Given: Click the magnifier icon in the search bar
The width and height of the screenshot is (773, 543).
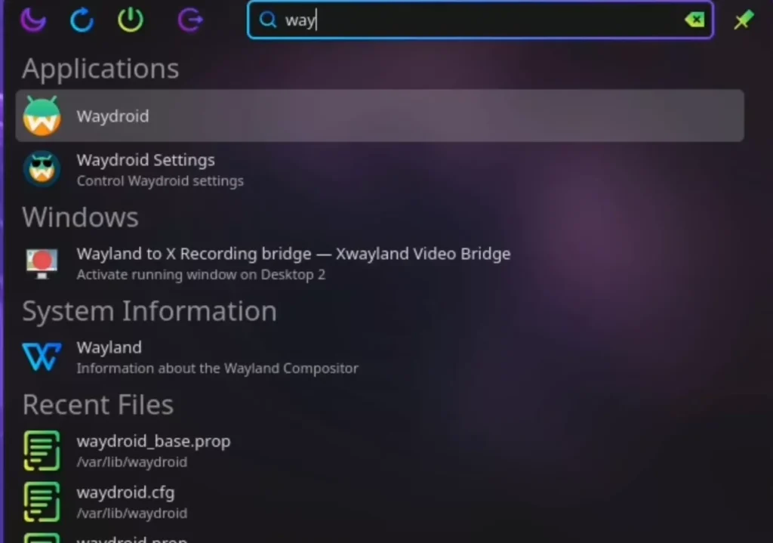Looking at the screenshot, I should pyautogui.click(x=268, y=20).
